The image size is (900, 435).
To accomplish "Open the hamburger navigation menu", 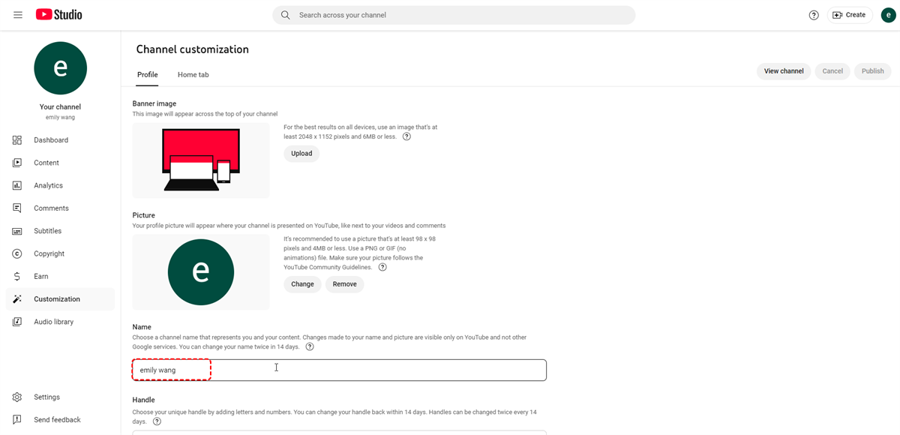I will coord(18,15).
